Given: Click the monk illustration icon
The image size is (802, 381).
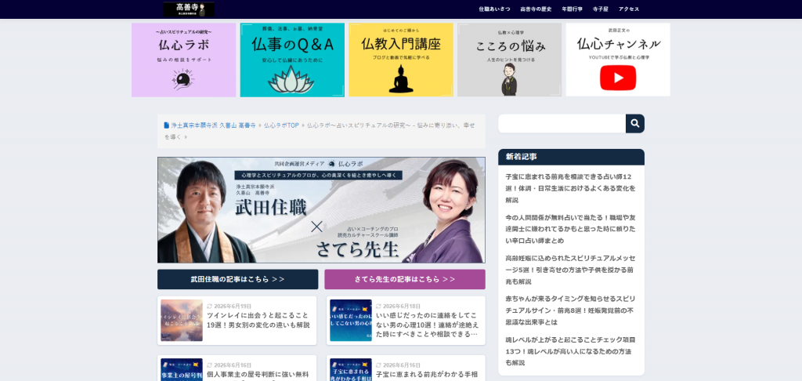Looking at the screenshot, I should click(x=509, y=79).
